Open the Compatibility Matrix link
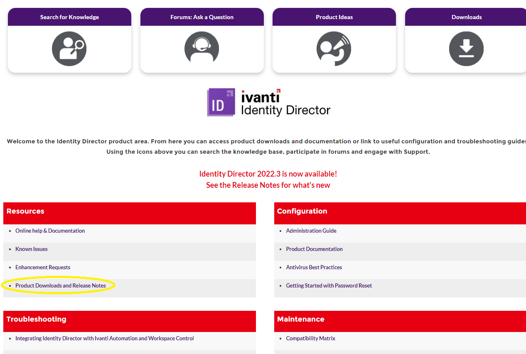 [x=310, y=338]
